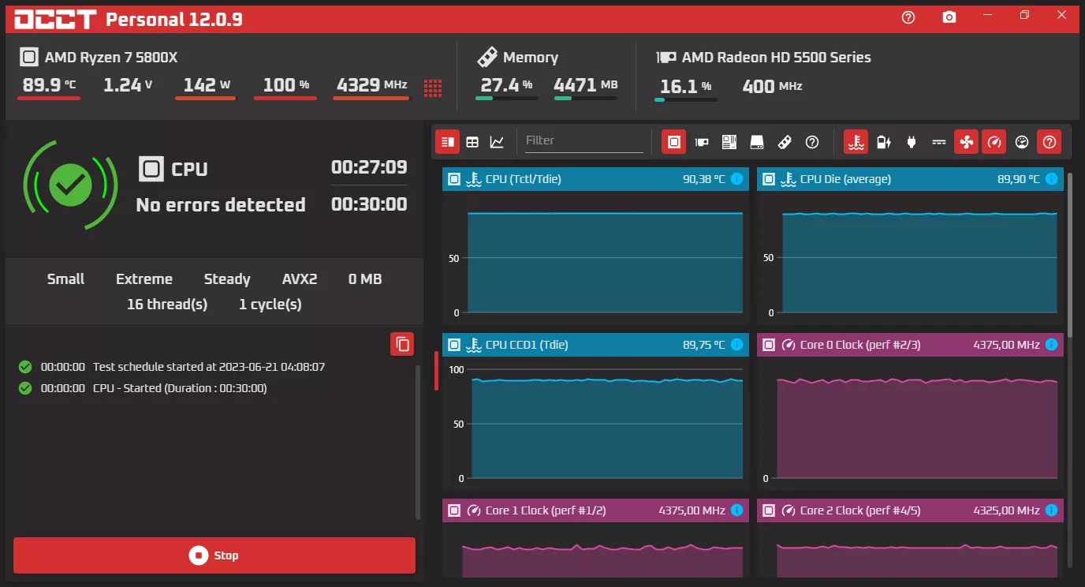The image size is (1085, 587).
Task: Switch to the line chart view mode
Action: [497, 142]
